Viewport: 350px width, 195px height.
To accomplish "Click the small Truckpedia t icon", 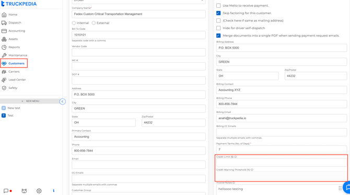I will 54,191.
